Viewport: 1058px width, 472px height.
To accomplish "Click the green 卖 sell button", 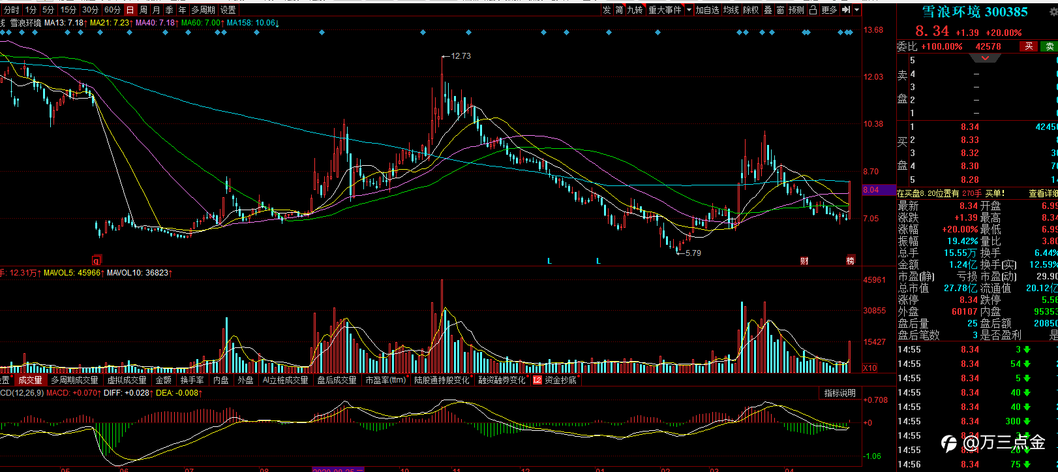I will (x=1049, y=46).
